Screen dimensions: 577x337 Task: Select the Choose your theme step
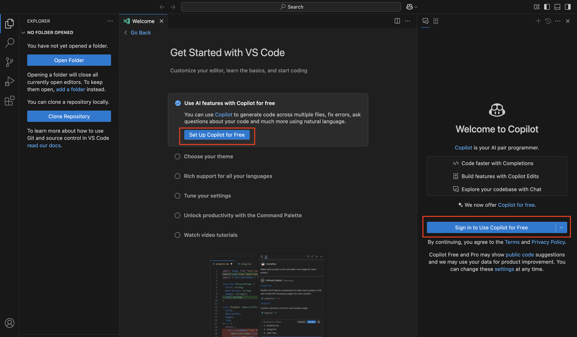[208, 157]
